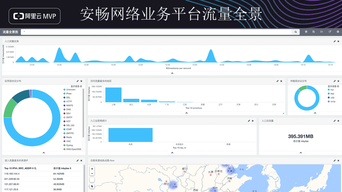
Task: Edit the 访问流量最多的地区 panel via pencil icon
Action: point(278,81)
